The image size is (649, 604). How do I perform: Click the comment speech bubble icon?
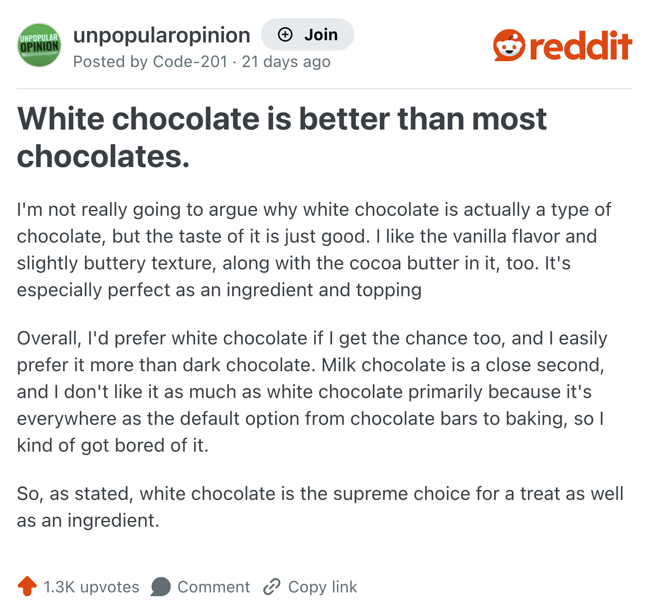(161, 587)
